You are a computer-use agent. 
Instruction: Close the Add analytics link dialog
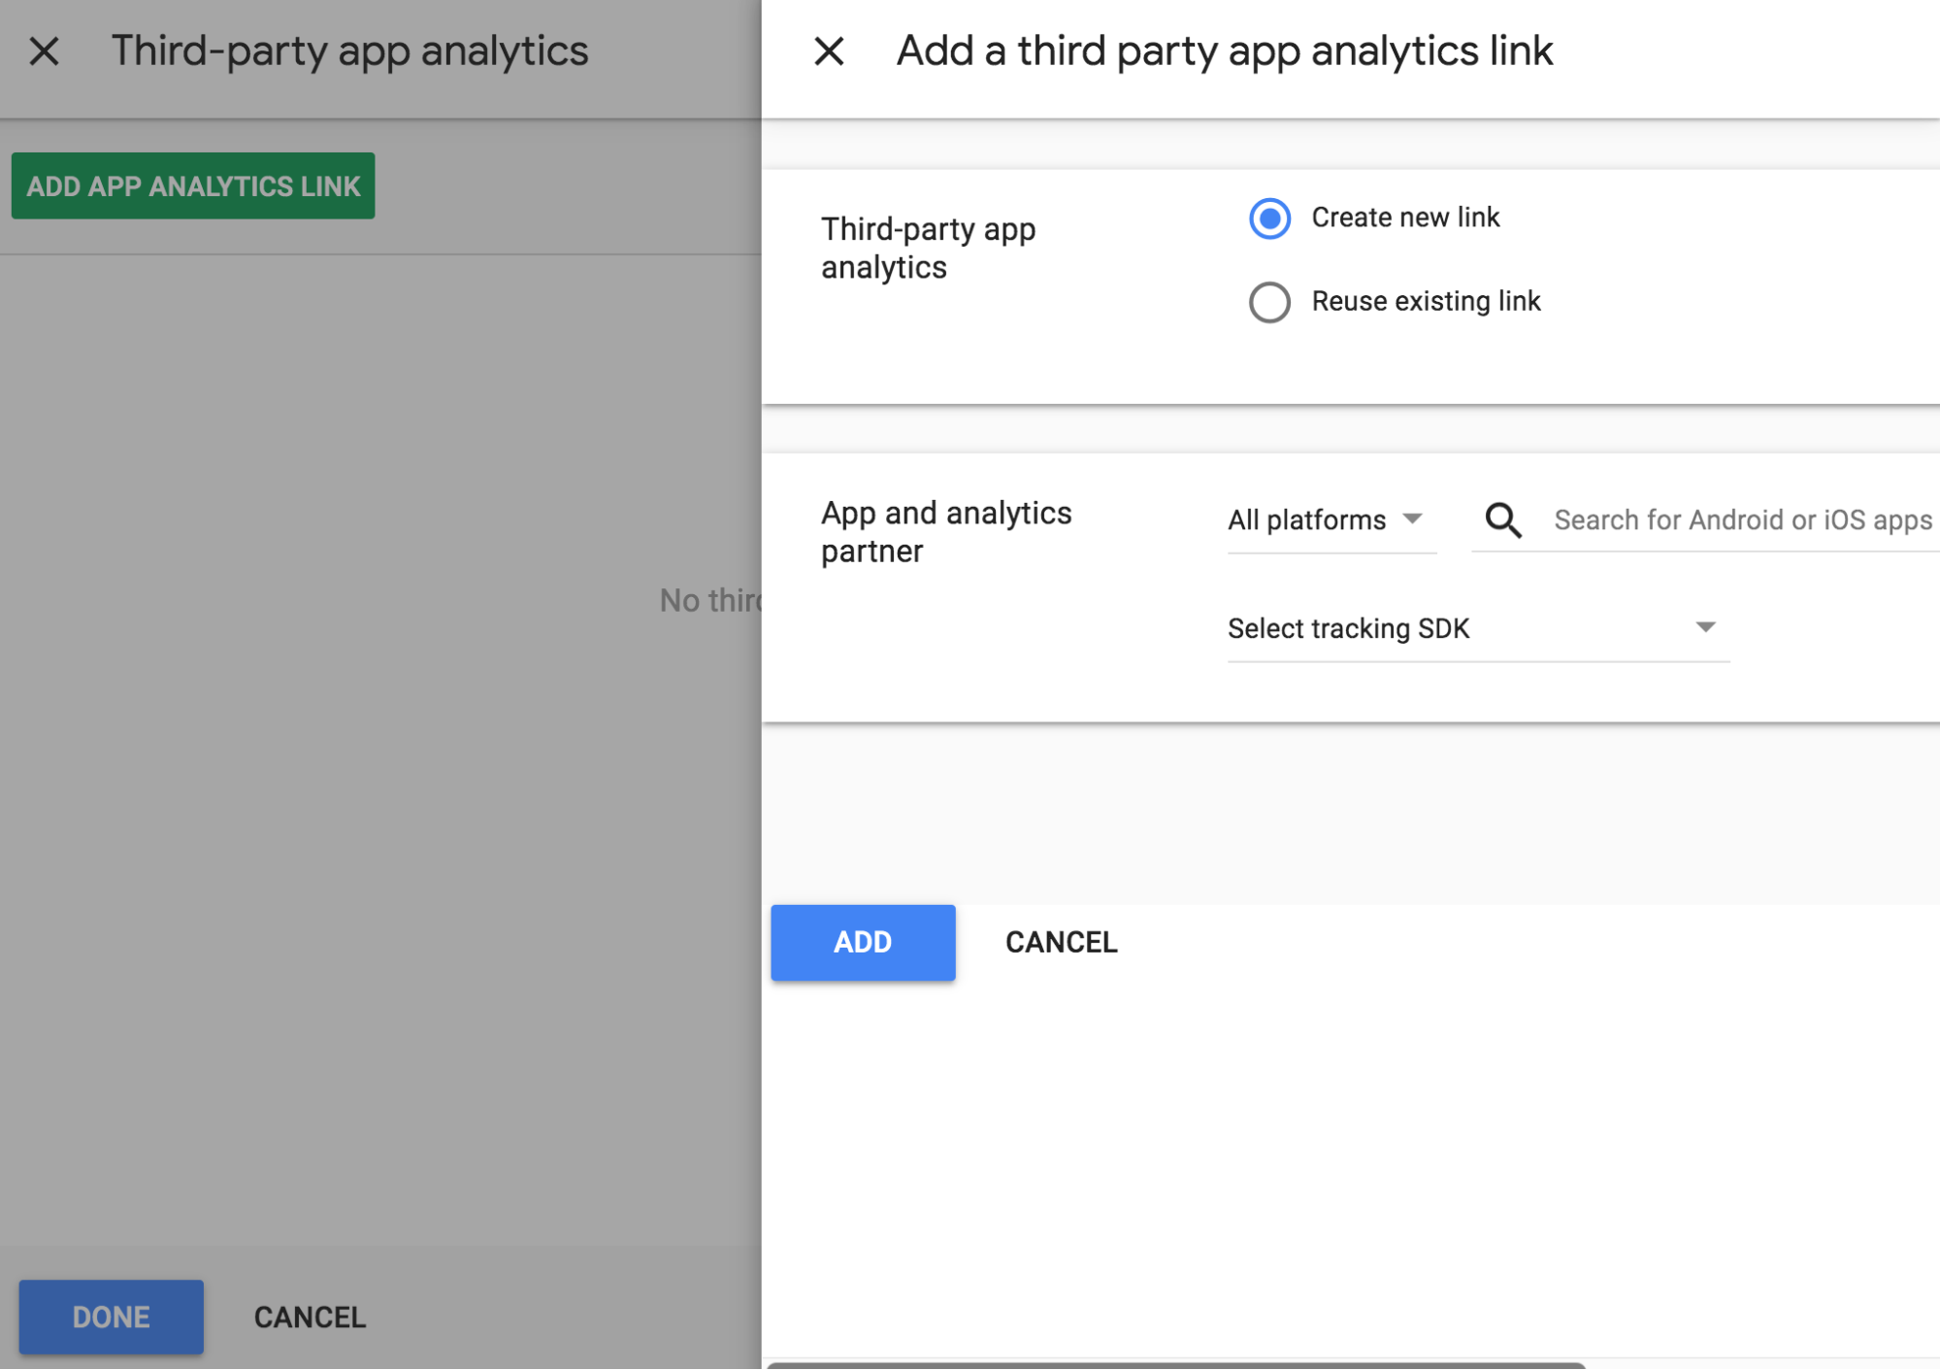829,50
